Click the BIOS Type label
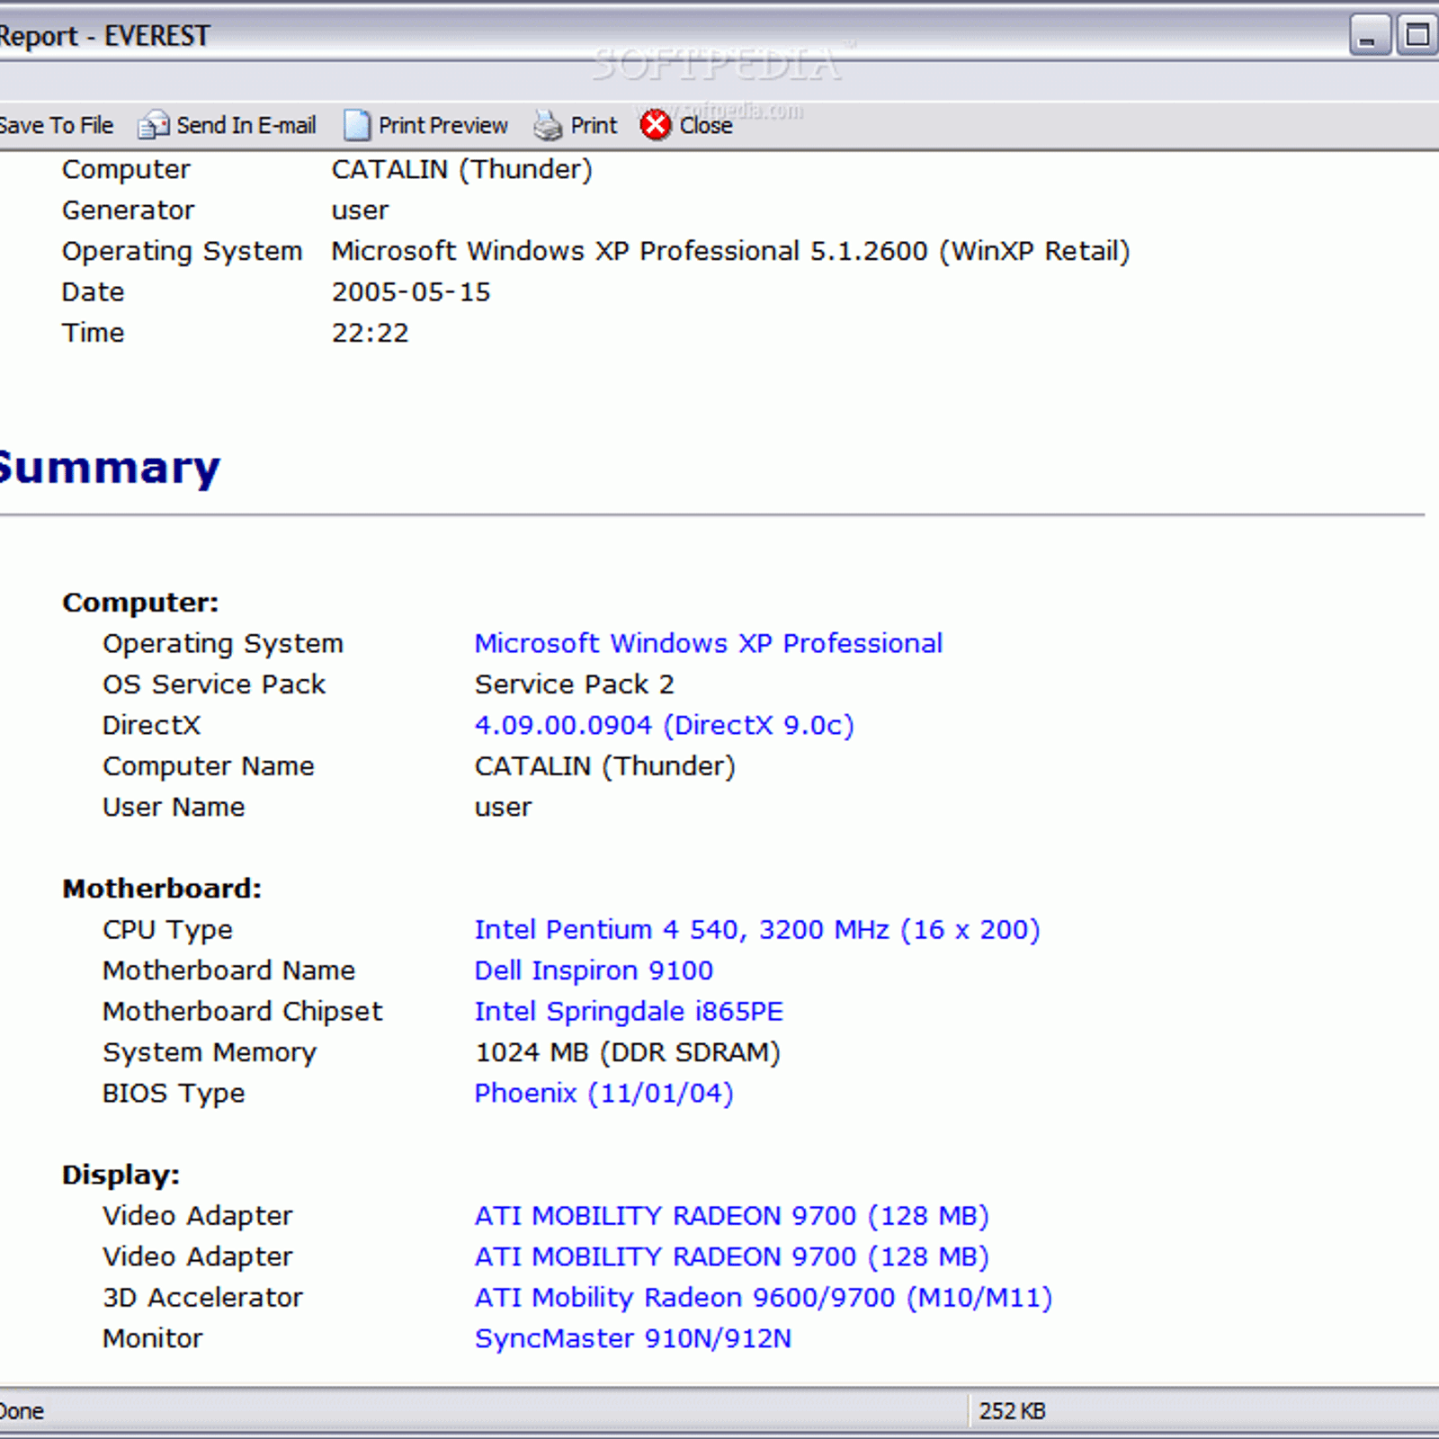1439x1439 pixels. click(x=173, y=1093)
